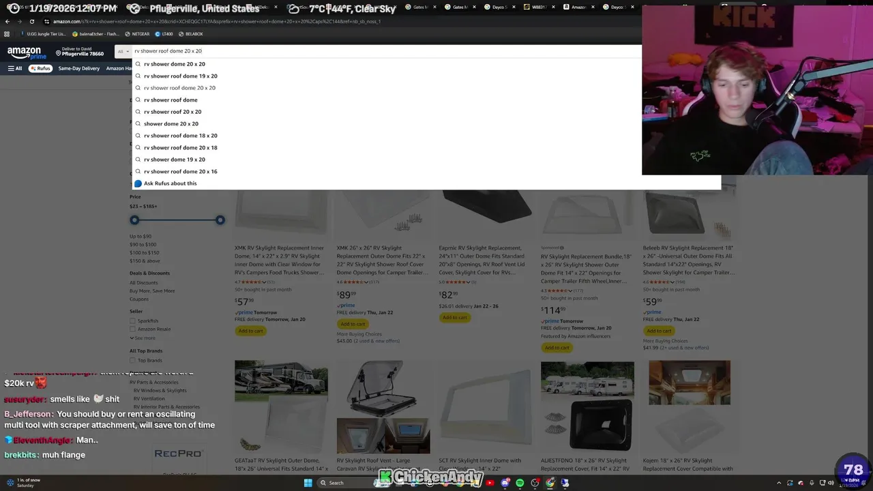Open GEATaaT skylight product image
873x491 pixels.
(x=281, y=407)
